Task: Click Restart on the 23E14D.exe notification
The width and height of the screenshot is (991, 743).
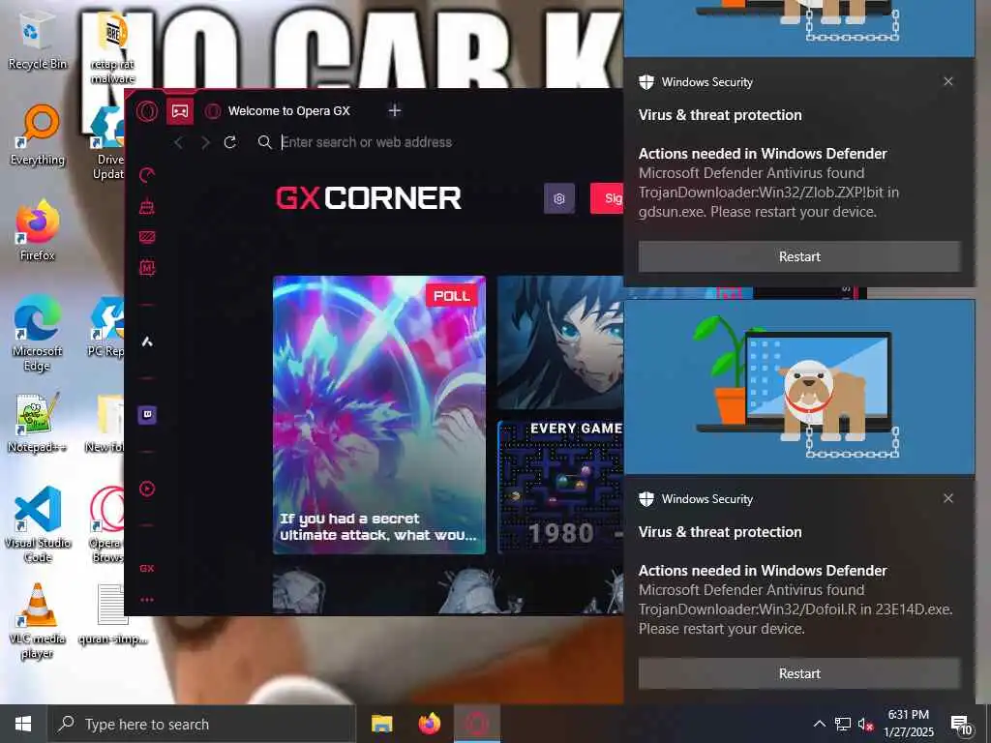Action: [x=799, y=673]
